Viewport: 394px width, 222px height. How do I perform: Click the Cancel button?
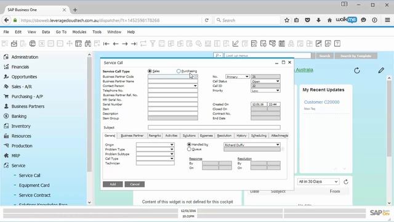[x=134, y=184]
